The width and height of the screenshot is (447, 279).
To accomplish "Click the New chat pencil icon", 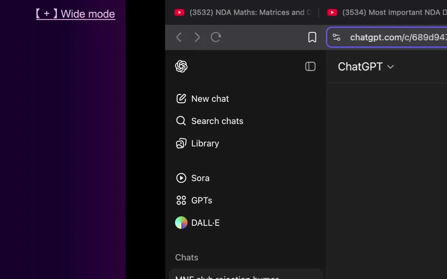I will pyautogui.click(x=181, y=99).
